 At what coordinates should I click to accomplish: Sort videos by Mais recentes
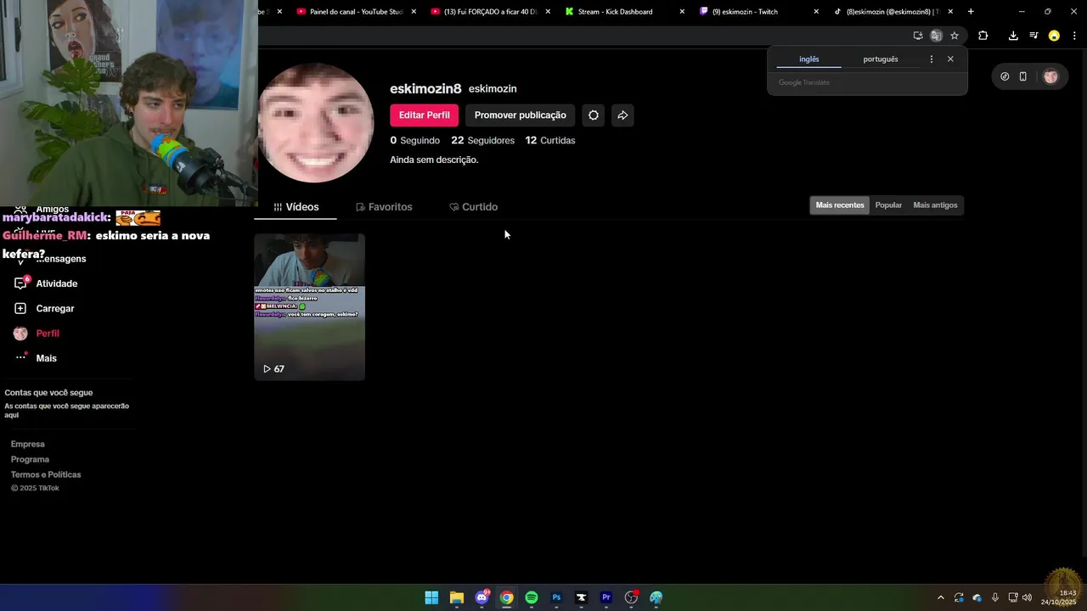click(x=840, y=205)
